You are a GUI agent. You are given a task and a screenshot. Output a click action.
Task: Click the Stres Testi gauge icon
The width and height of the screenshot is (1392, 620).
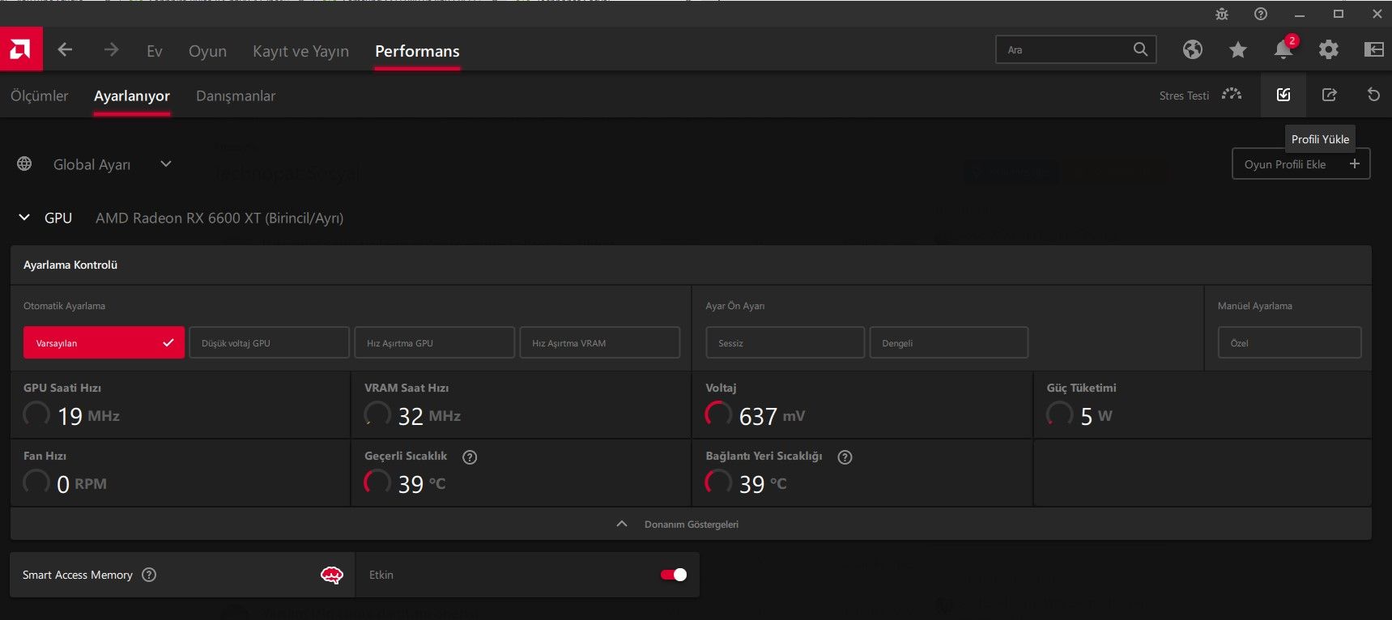click(1232, 95)
